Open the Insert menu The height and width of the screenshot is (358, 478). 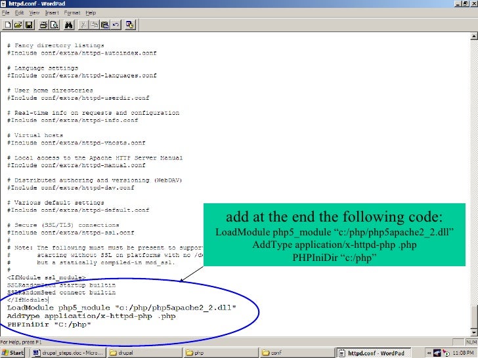click(52, 13)
